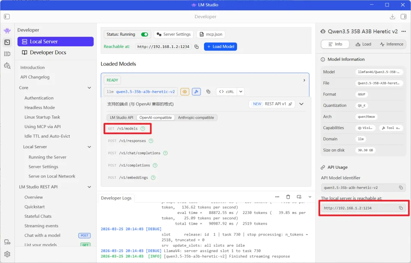Open model options three-dot menu
Image resolution: width=411 pixels, height=263 pixels.
click(403, 32)
